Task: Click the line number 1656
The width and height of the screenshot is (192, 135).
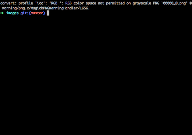Action: pyautogui.click(x=84, y=8)
